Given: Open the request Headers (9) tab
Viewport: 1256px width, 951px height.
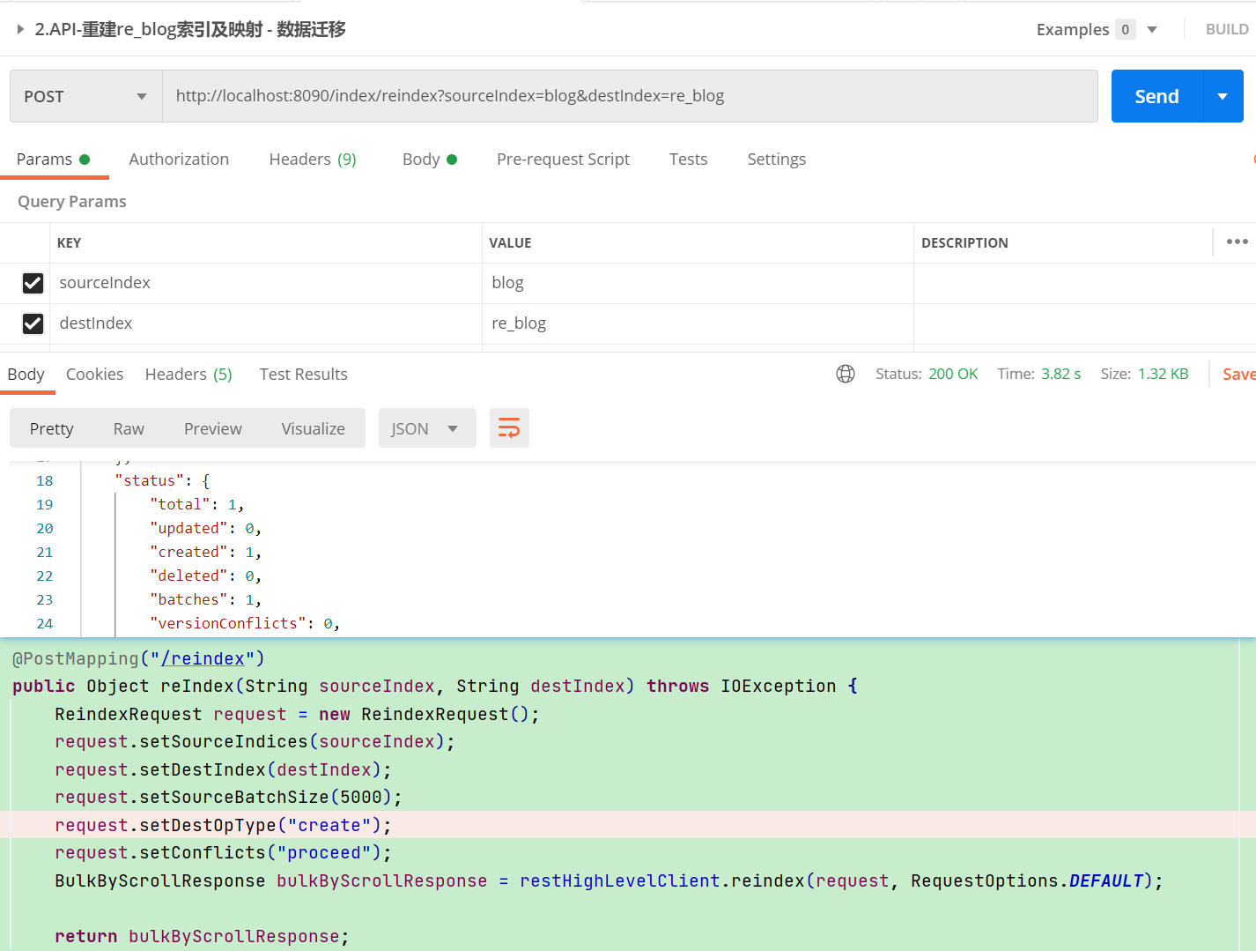Looking at the screenshot, I should [313, 160].
